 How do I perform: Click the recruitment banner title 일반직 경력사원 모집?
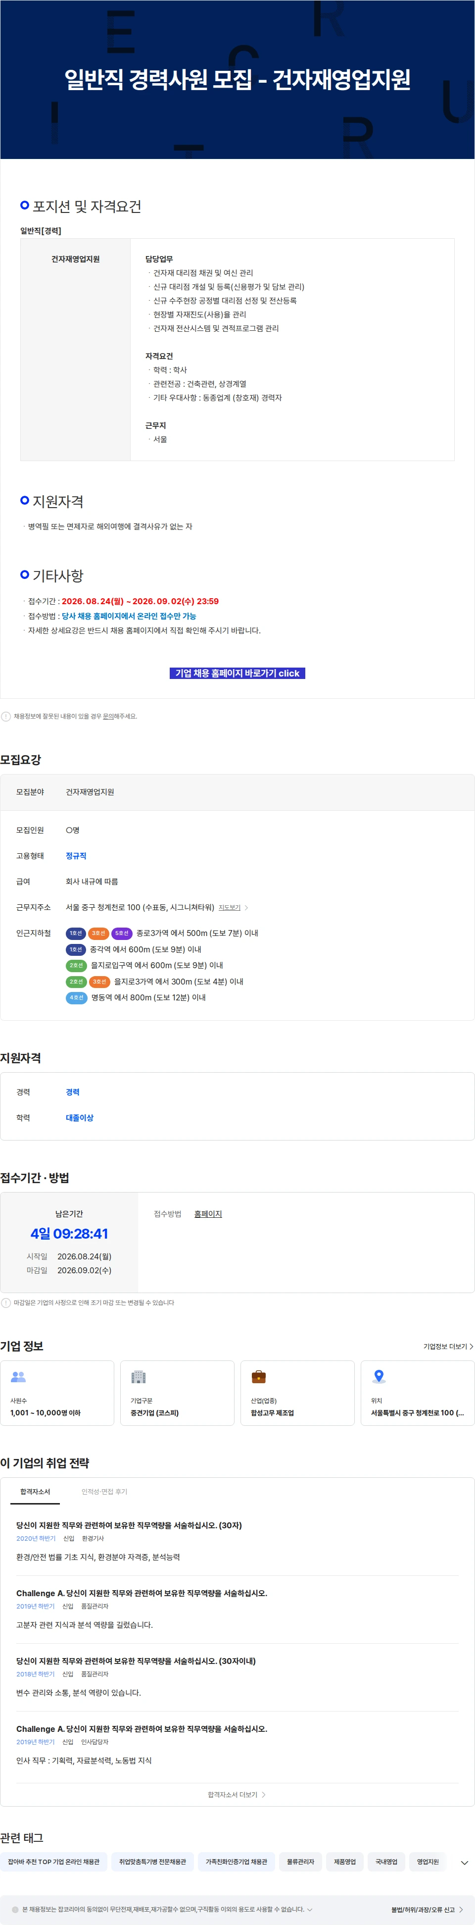(x=237, y=79)
